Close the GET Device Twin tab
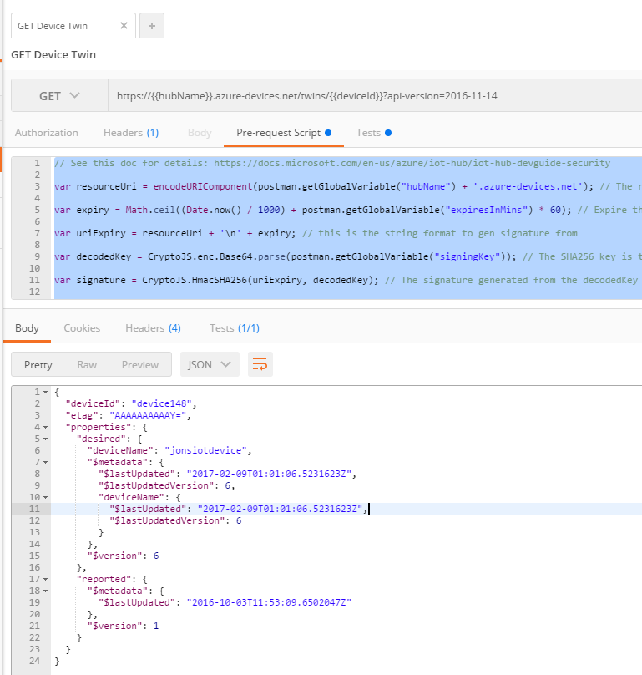The image size is (642, 675). point(124,26)
